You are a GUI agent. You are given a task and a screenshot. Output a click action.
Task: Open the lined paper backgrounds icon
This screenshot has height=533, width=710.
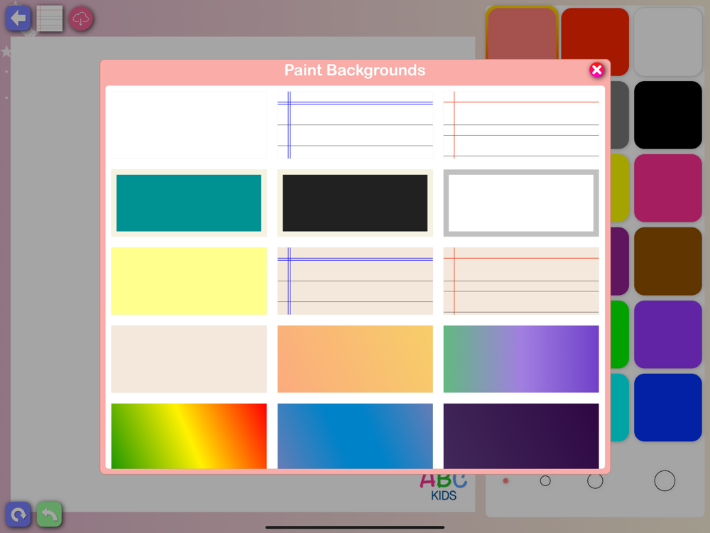[x=50, y=18]
